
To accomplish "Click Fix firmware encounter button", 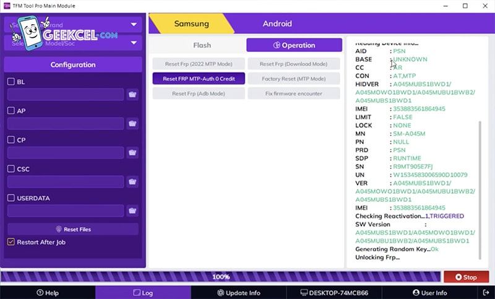I will (x=293, y=93).
